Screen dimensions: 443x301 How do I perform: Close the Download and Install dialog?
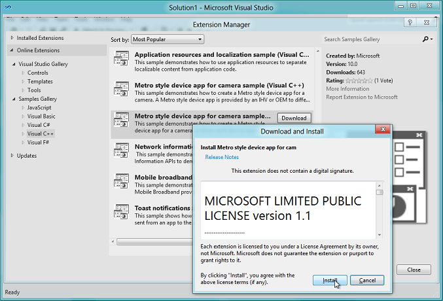click(x=382, y=132)
